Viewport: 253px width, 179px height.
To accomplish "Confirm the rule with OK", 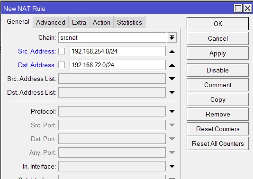I will 217,24.
